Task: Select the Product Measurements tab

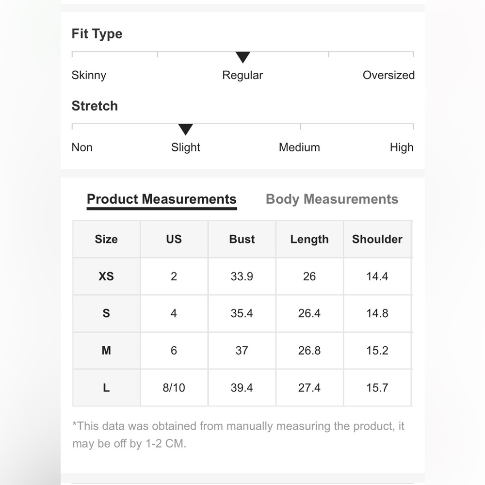Action: (x=162, y=199)
